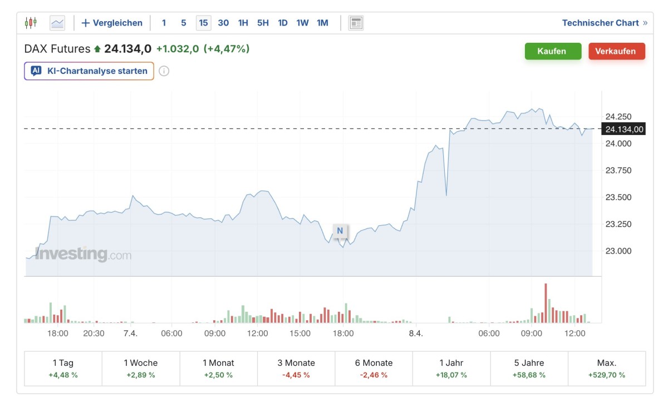Select the candlestick chart type icon
The height and width of the screenshot is (398, 668).
point(31,23)
